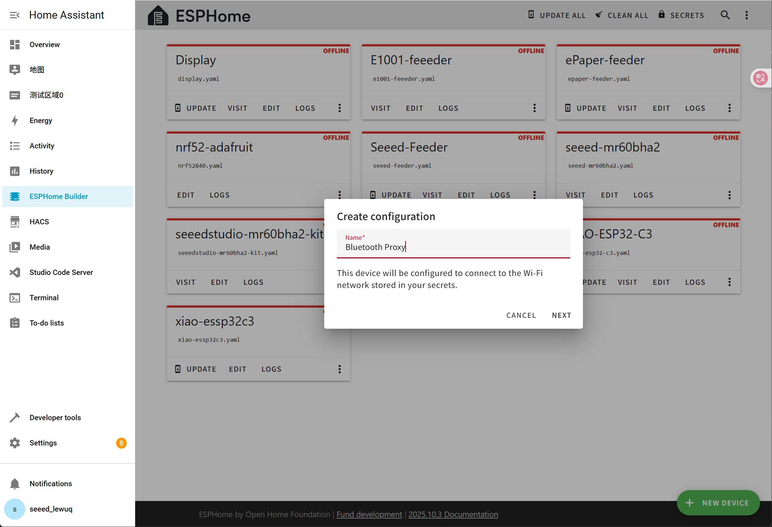The width and height of the screenshot is (772, 527).
Task: Open Developer tools in sidebar
Action: click(x=55, y=418)
